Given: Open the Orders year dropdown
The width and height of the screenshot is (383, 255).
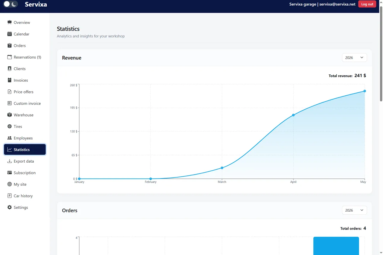Looking at the screenshot, I should 354,210.
